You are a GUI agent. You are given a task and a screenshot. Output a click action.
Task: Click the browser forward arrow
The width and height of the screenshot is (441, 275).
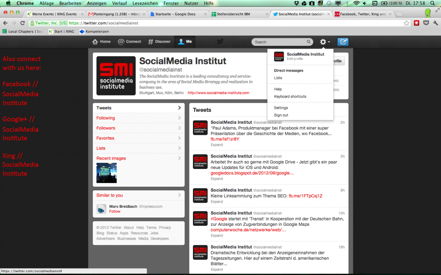point(14,23)
